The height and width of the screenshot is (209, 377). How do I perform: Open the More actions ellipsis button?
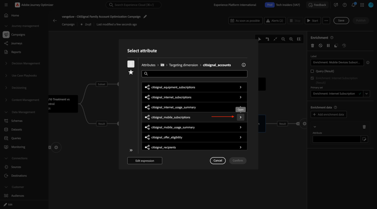[x=326, y=21]
